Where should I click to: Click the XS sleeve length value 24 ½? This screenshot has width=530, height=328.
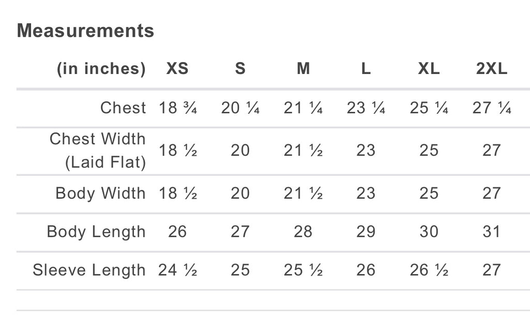point(178,270)
